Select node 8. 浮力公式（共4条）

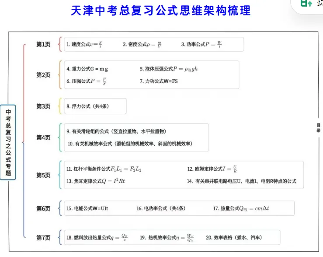pos(95,106)
